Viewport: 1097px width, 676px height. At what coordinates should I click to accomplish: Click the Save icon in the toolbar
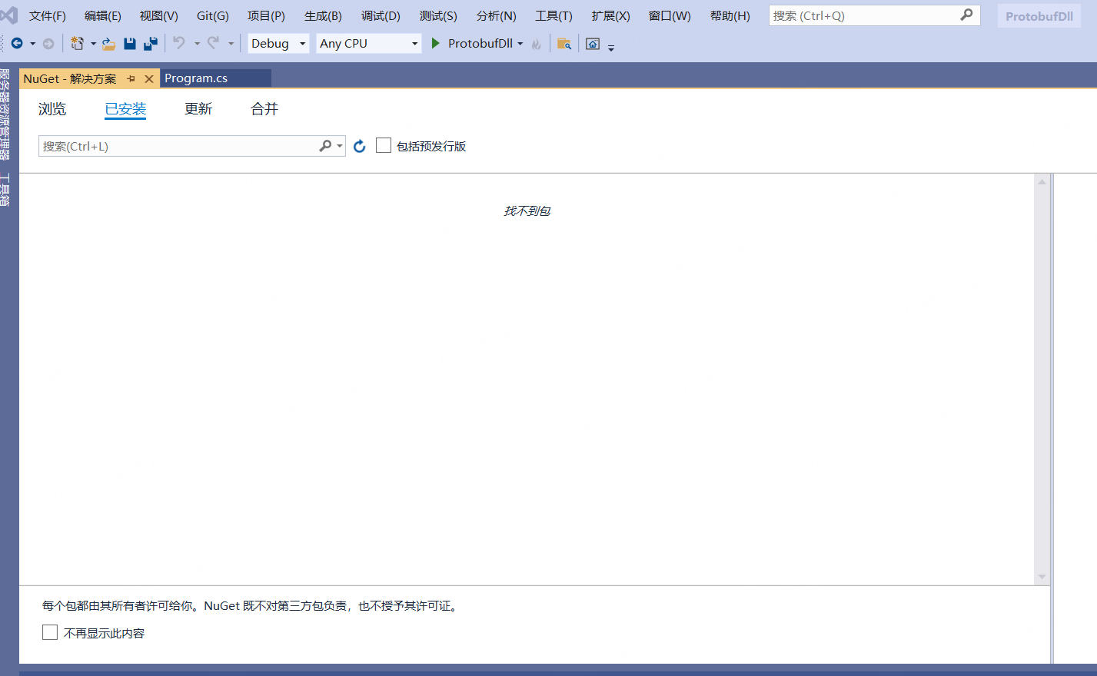[130, 43]
